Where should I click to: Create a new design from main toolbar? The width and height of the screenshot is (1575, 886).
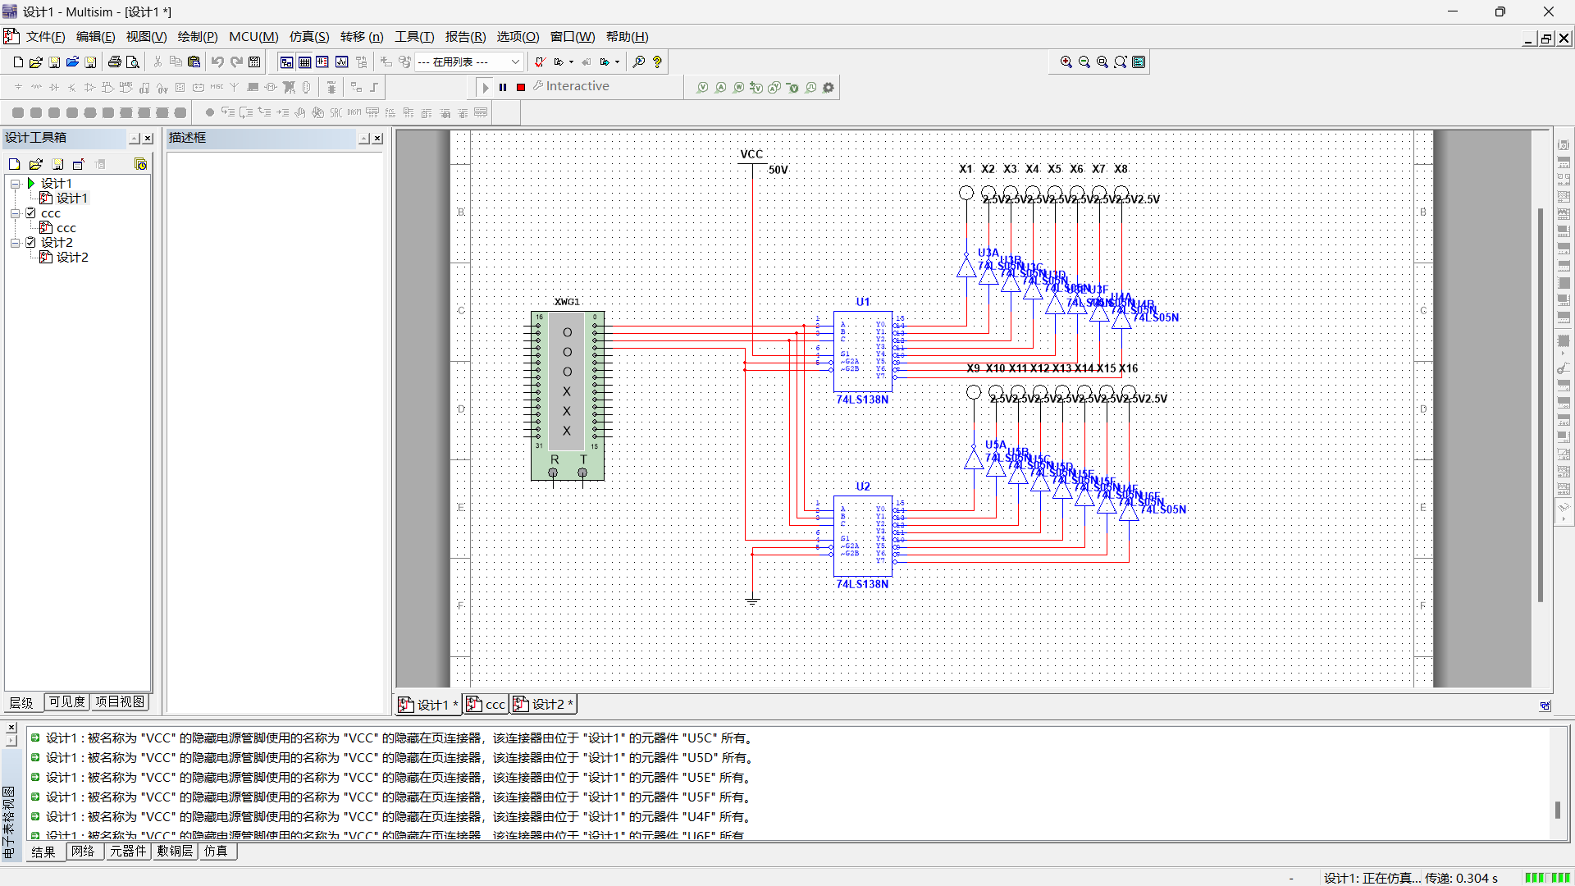18,62
